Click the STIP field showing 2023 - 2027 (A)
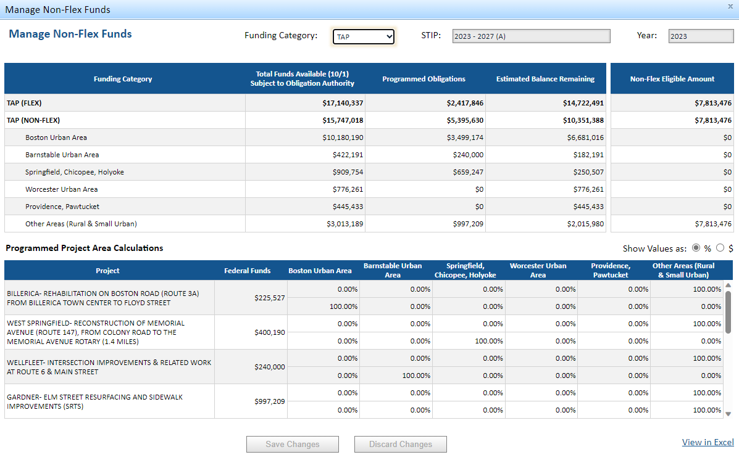 point(531,36)
